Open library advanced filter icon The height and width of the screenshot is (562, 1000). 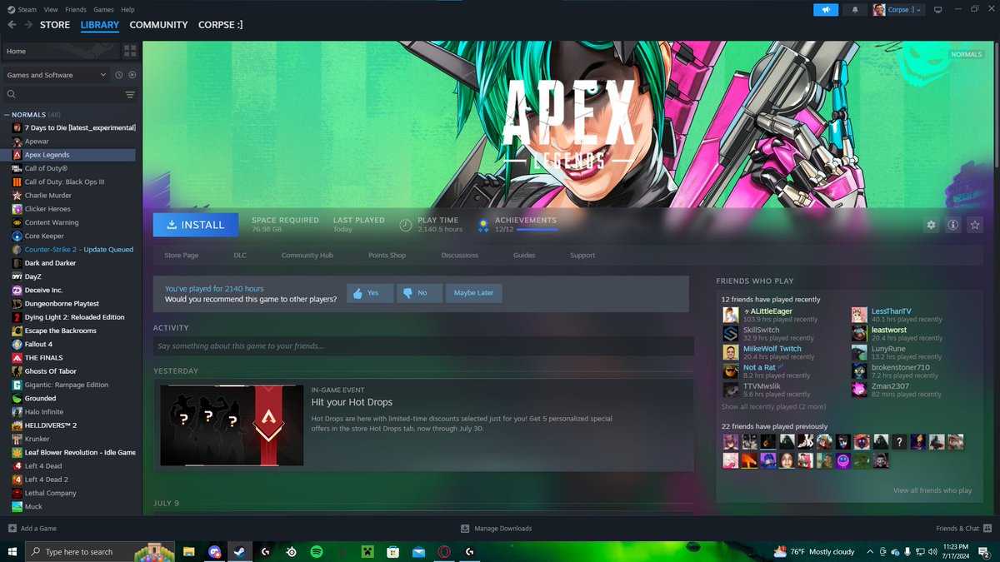coord(130,95)
